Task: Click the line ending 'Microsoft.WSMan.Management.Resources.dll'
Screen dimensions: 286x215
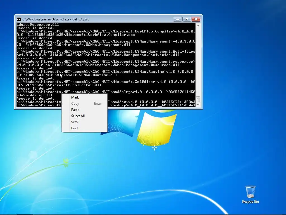Action: coord(98,65)
